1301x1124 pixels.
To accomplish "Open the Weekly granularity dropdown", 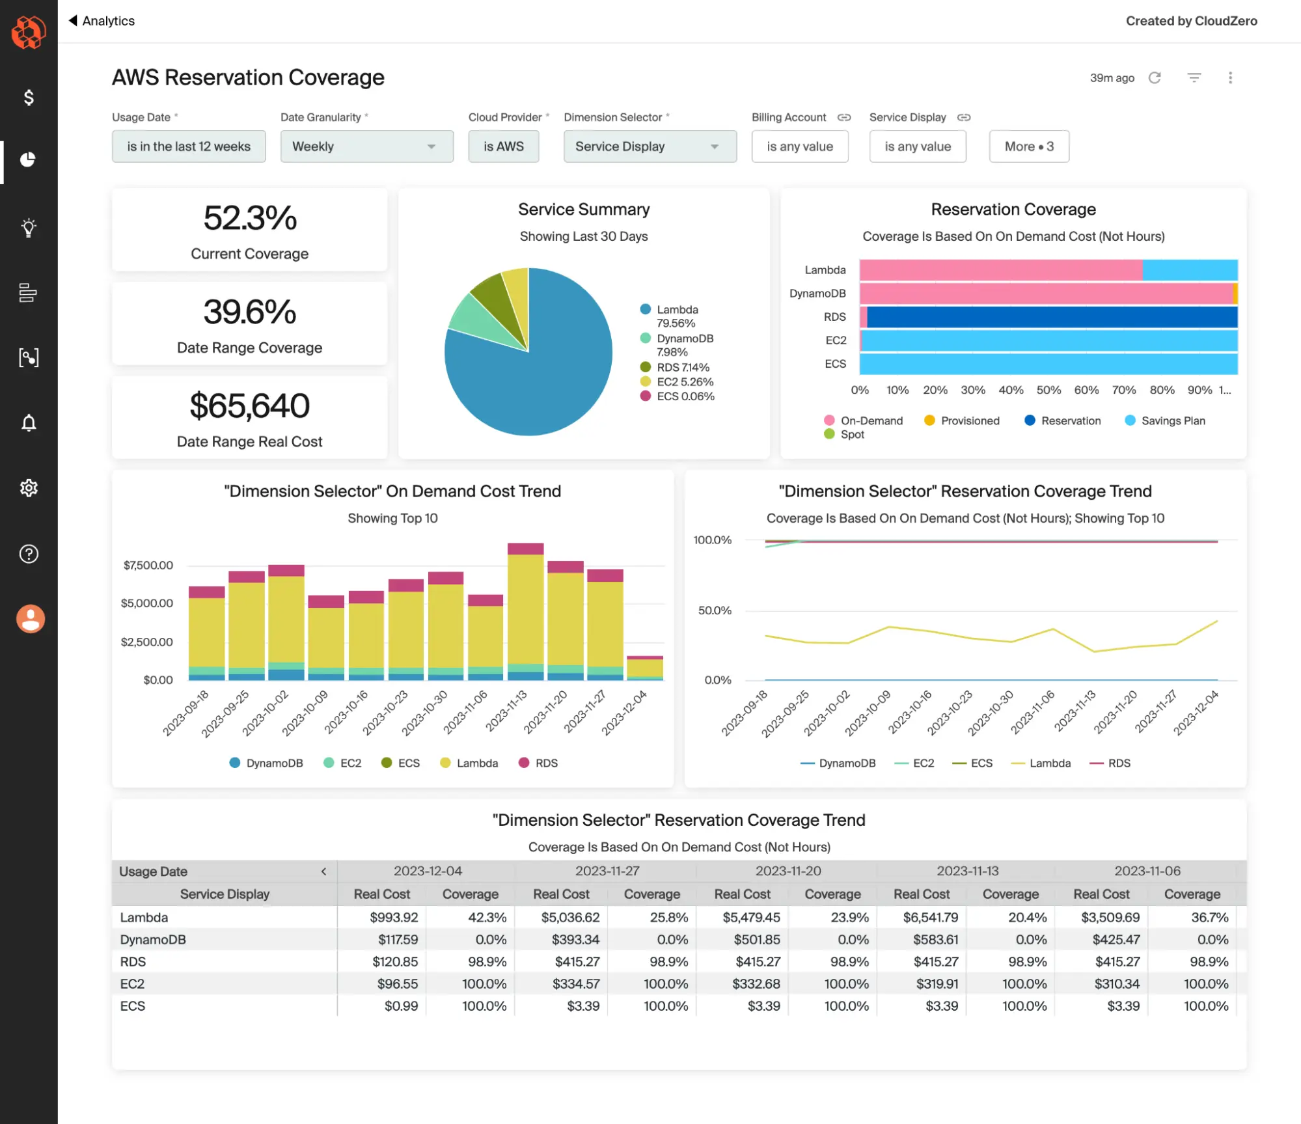I will click(x=367, y=146).
